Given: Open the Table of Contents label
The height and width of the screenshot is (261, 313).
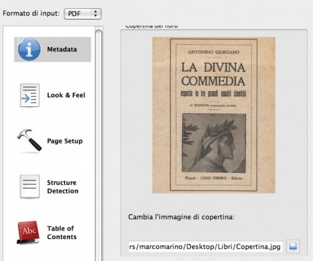Looking at the screenshot, I should coord(62,232).
